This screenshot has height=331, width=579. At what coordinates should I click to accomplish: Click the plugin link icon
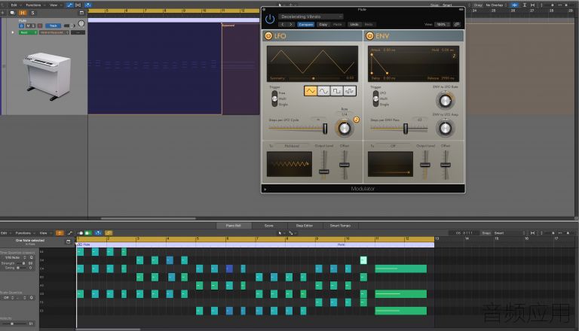[457, 24]
